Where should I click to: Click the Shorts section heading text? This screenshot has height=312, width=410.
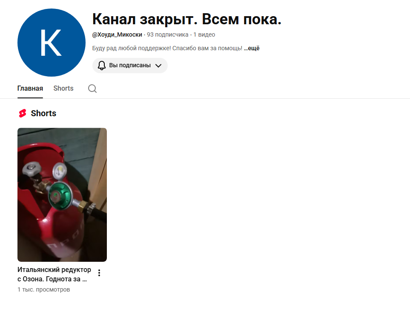43,113
